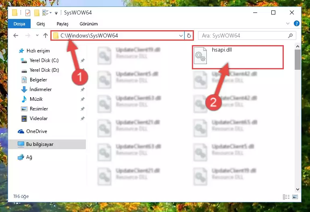
Task: Click the pin icon beside Videolar
Action: click(x=83, y=118)
